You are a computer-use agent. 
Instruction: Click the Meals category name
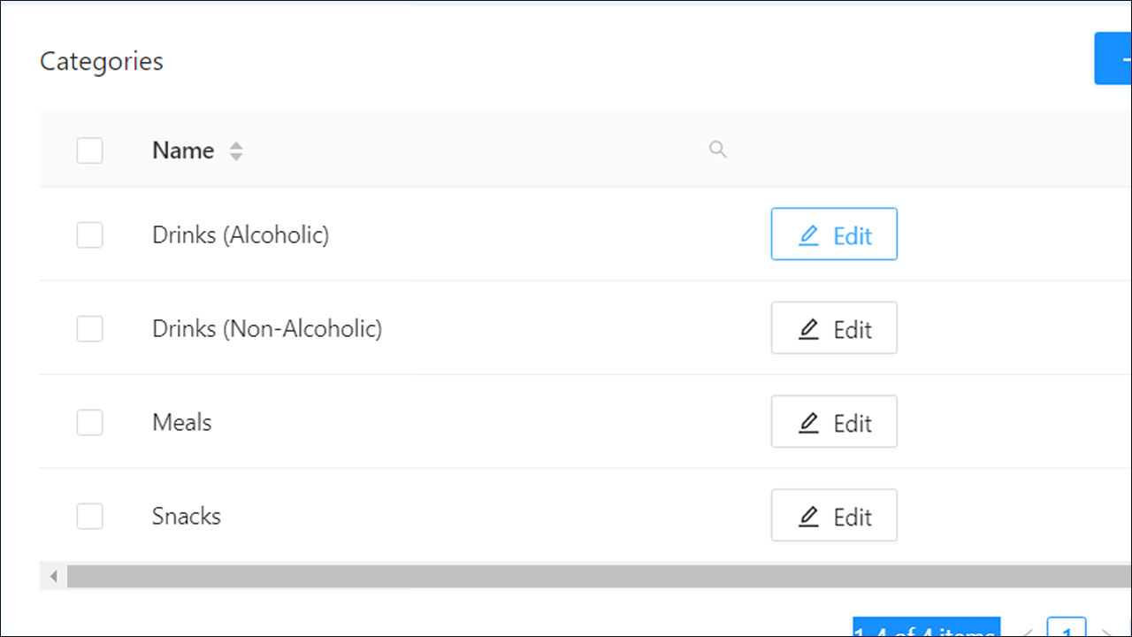(182, 422)
